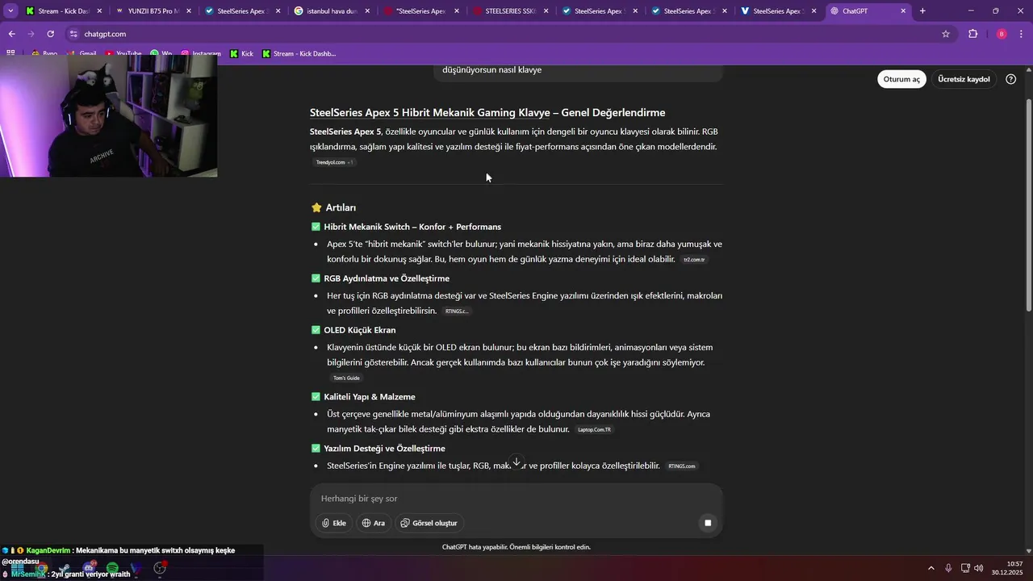The width and height of the screenshot is (1033, 581).
Task: Open the Chrome three-dot menu
Action: pos(1022,34)
